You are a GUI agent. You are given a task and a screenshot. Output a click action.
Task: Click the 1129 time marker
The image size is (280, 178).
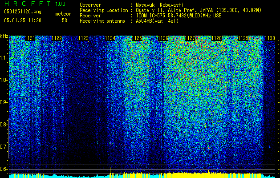click(x=243, y=38)
